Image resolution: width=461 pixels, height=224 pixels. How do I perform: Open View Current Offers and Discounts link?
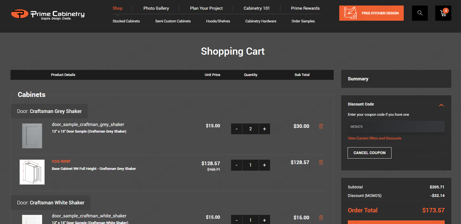375,138
